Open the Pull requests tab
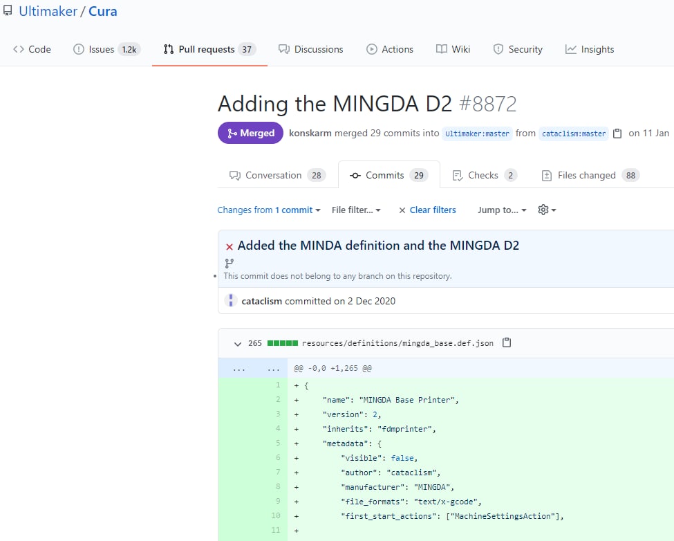This screenshot has height=541, width=674. (x=209, y=49)
